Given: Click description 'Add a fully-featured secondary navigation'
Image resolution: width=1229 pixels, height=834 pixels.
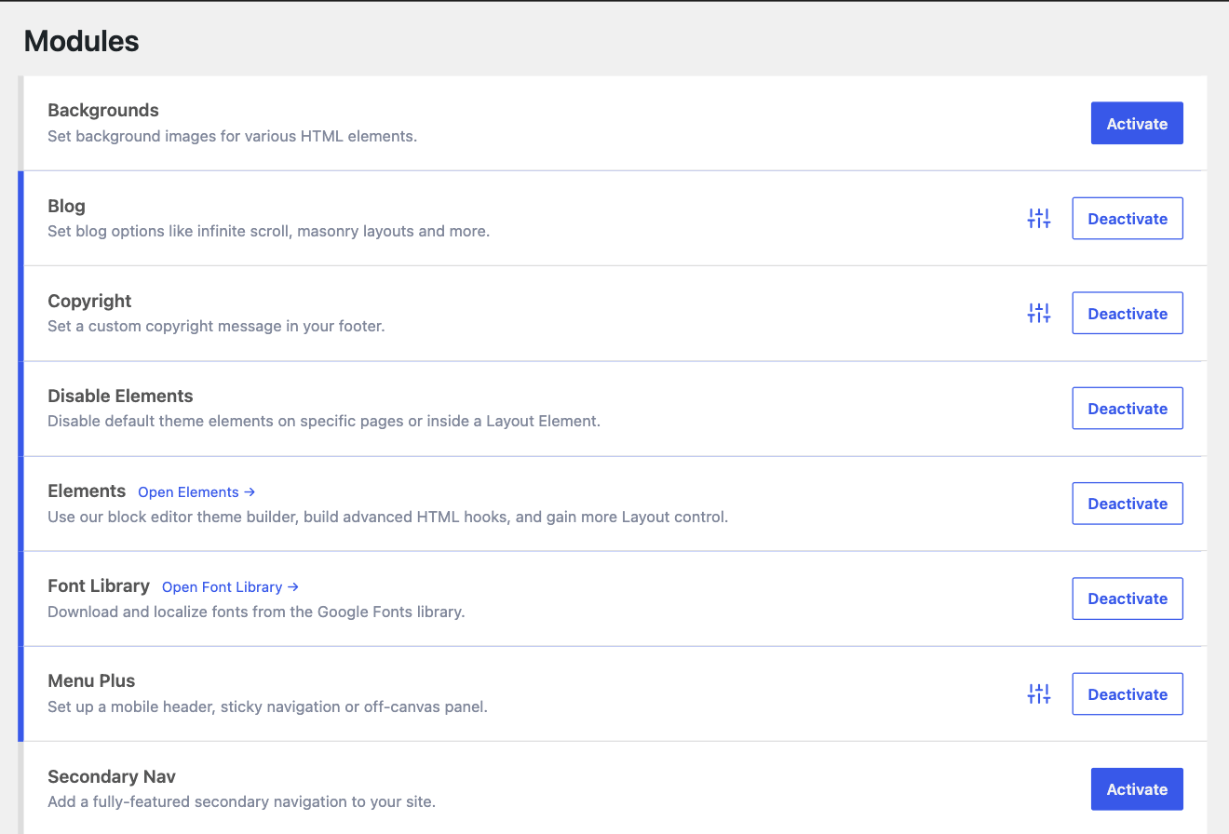Looking at the screenshot, I should 241,801.
